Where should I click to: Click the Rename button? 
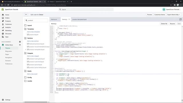172,24
